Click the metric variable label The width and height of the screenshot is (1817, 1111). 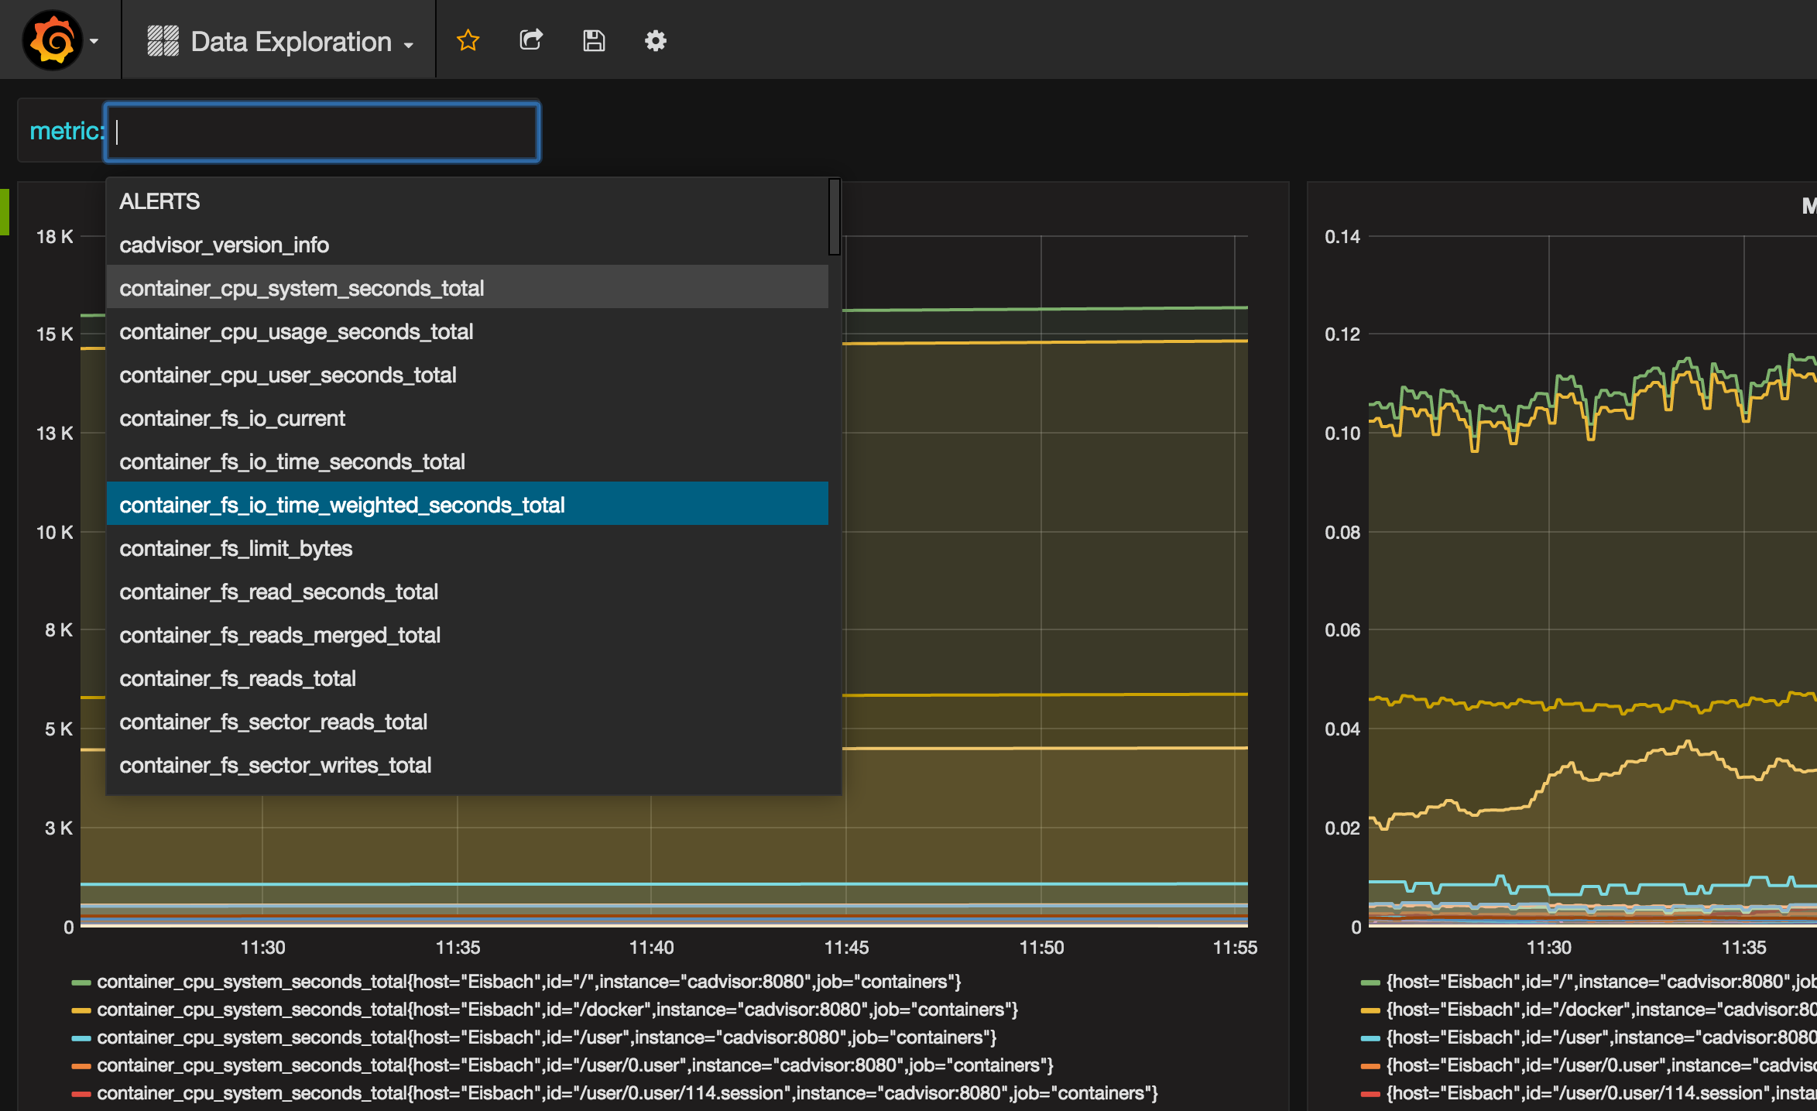pyautogui.click(x=65, y=131)
